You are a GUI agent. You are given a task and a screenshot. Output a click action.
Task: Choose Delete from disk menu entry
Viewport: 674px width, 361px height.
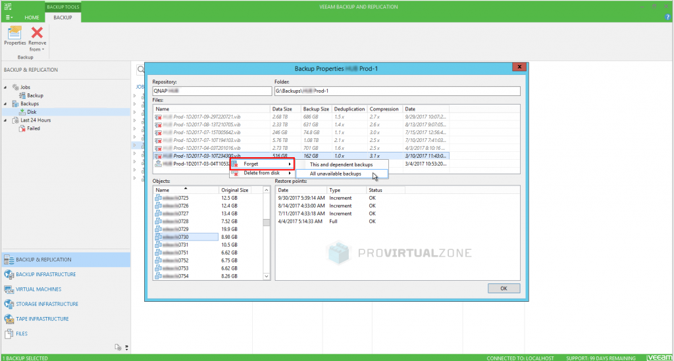tap(262, 173)
